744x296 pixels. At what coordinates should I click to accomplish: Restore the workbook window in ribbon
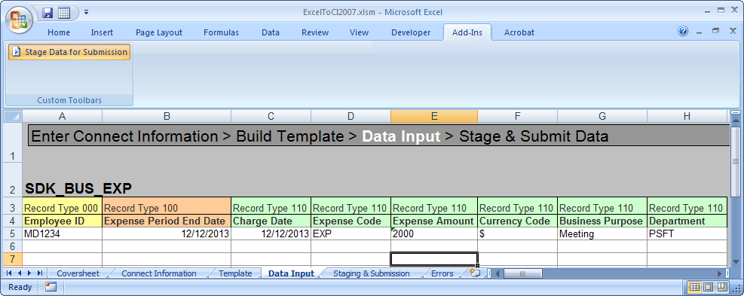click(715, 31)
